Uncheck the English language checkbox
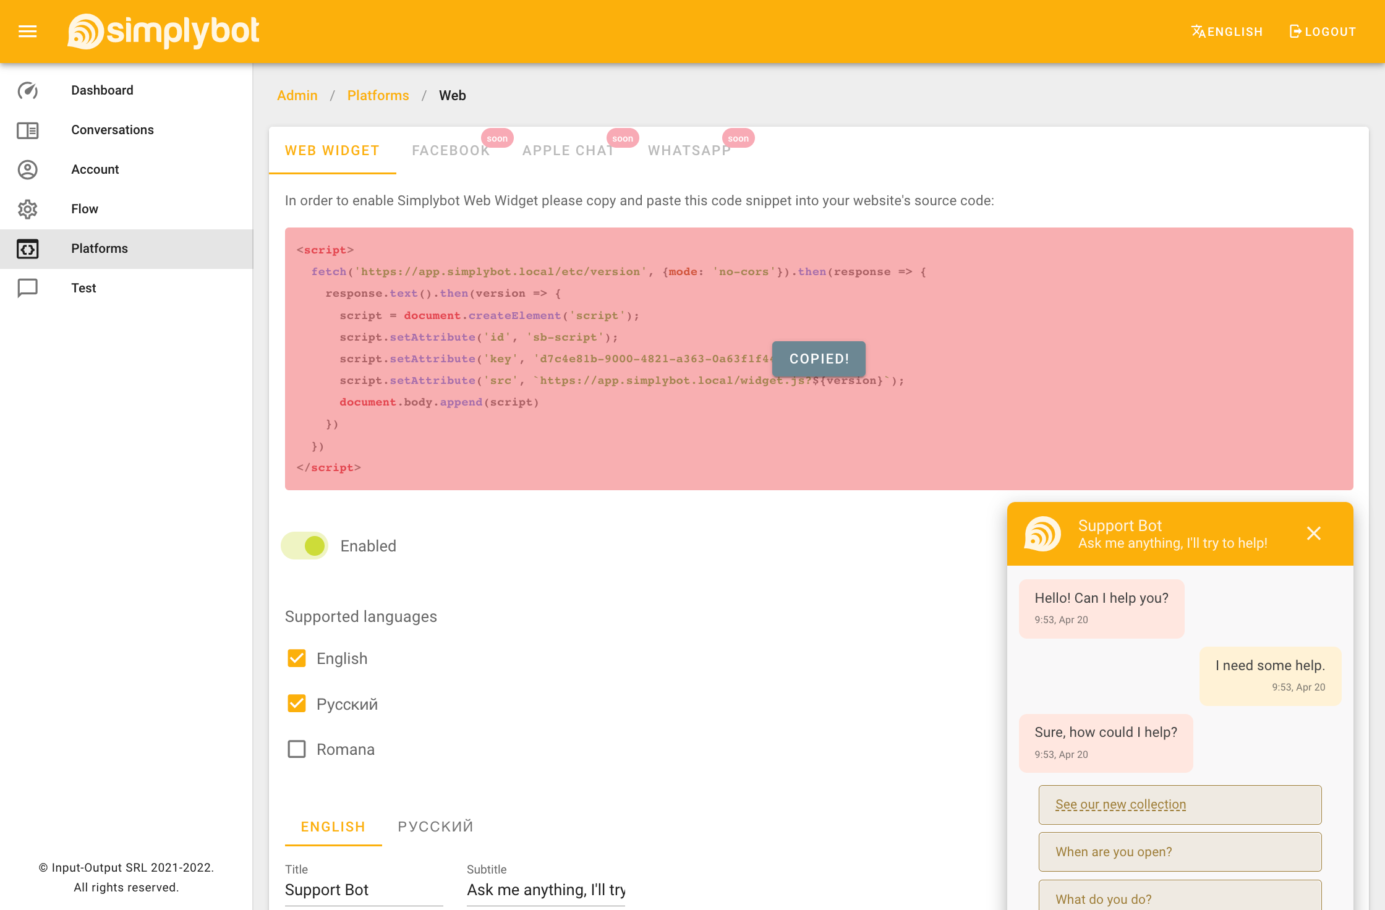 [297, 658]
